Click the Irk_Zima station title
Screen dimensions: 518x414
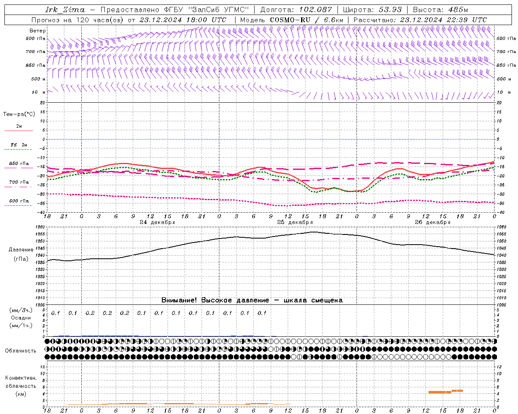[x=65, y=10]
